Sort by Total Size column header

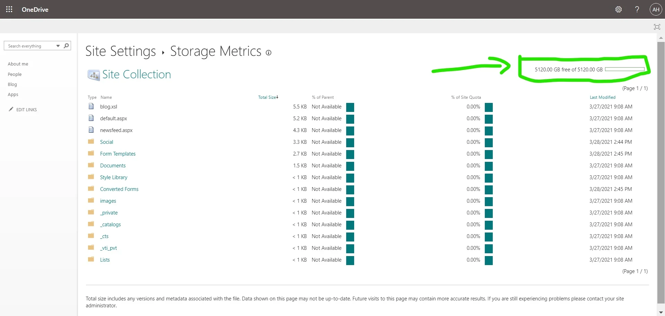(x=267, y=97)
